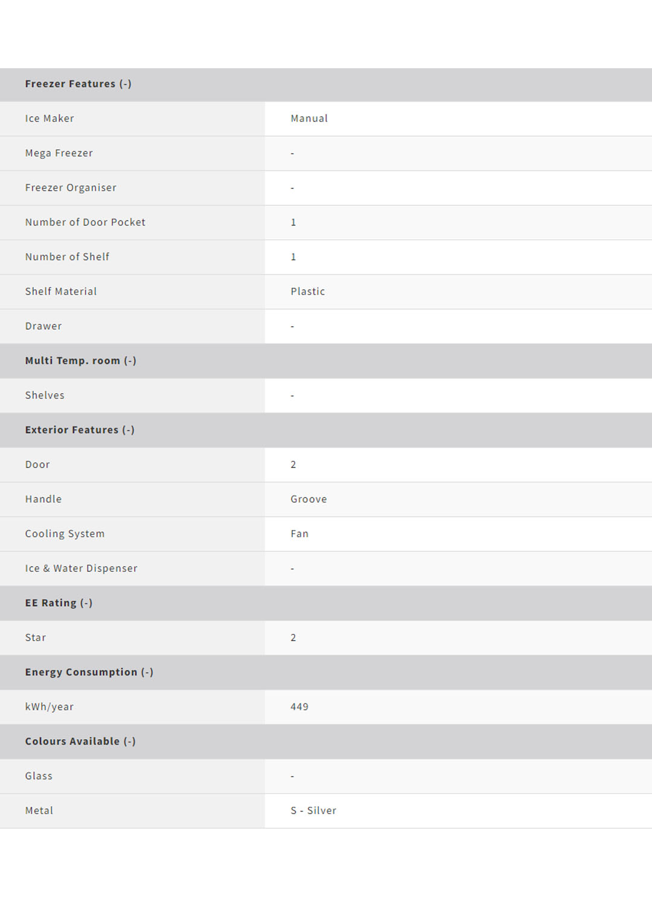The width and height of the screenshot is (652, 910).
Task: Click the Drawer row label
Action: tap(43, 326)
